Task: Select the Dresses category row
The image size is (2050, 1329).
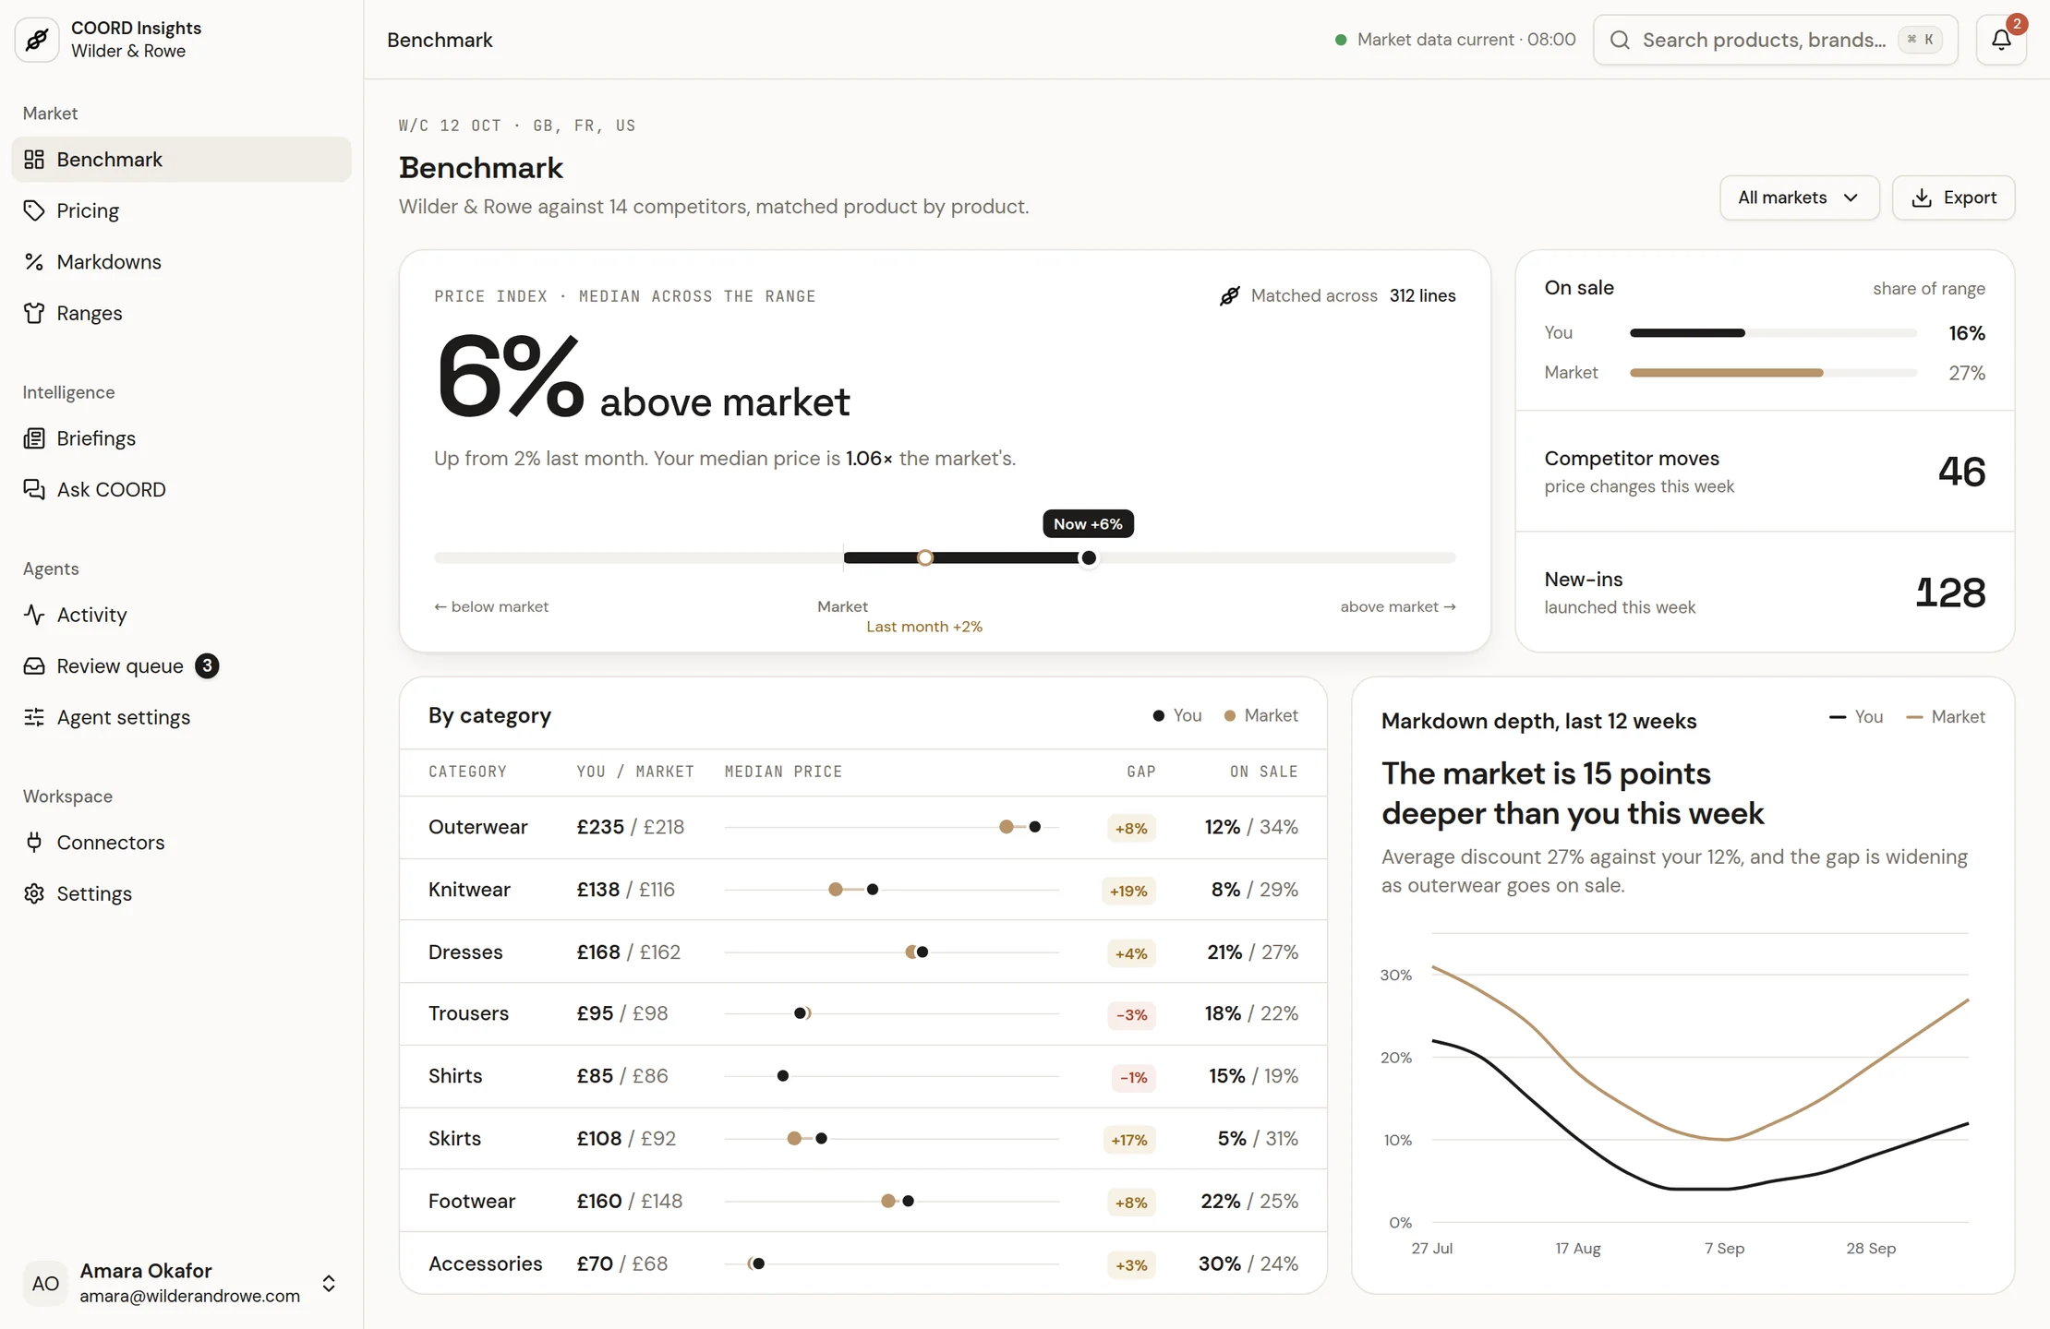Action: pos(862,952)
